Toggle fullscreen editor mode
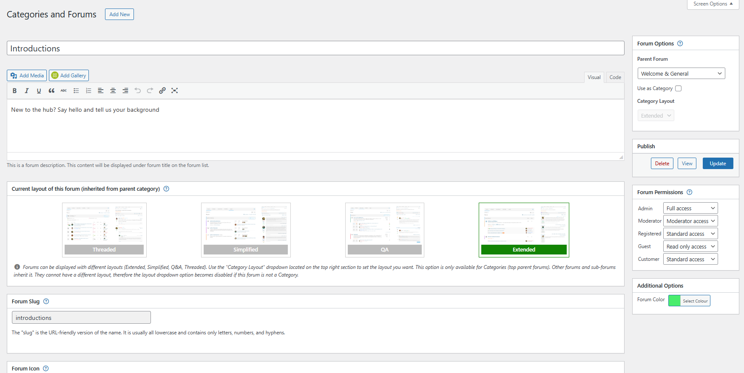The width and height of the screenshot is (744, 373). (x=174, y=90)
